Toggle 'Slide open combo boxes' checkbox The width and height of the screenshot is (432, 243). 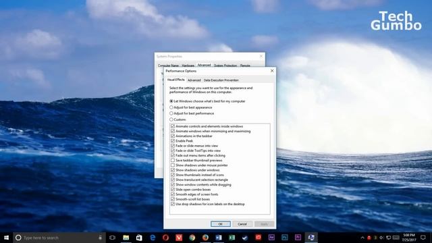[173, 189]
